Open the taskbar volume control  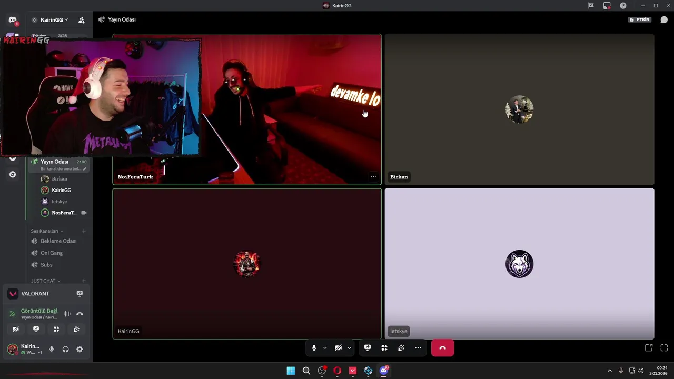pos(640,371)
